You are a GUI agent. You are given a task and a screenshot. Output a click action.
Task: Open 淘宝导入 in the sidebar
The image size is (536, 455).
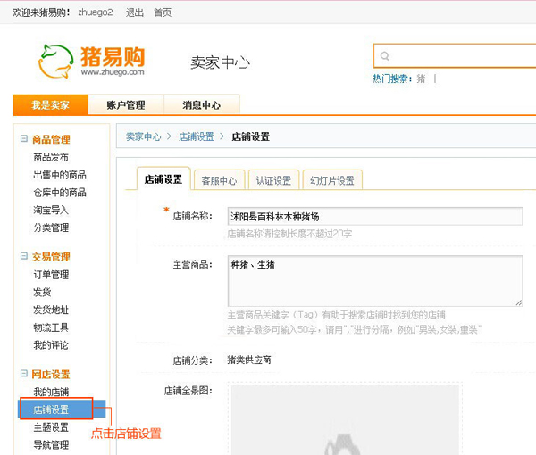tap(51, 210)
